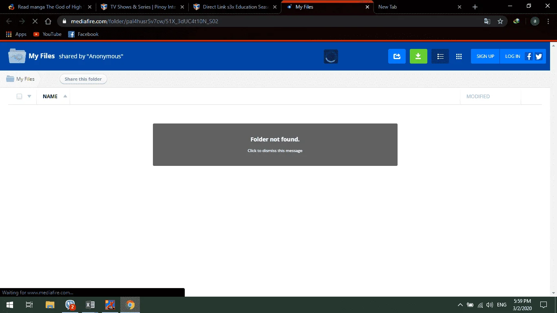Close the TV Shows & Series tab
This screenshot has width=557, height=313.
click(x=182, y=7)
